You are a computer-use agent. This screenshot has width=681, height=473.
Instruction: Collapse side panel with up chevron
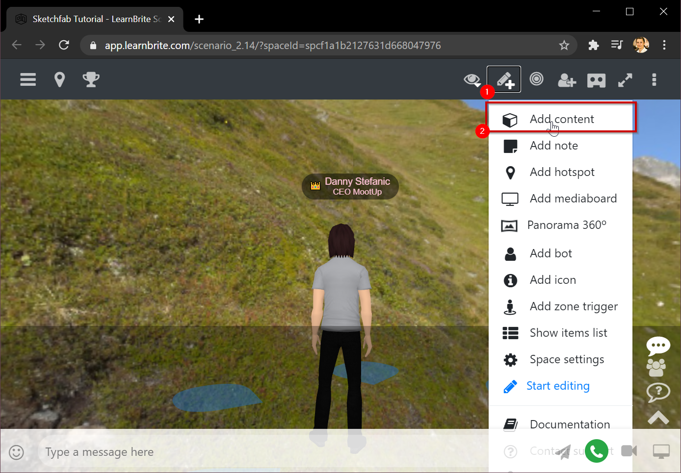658,418
